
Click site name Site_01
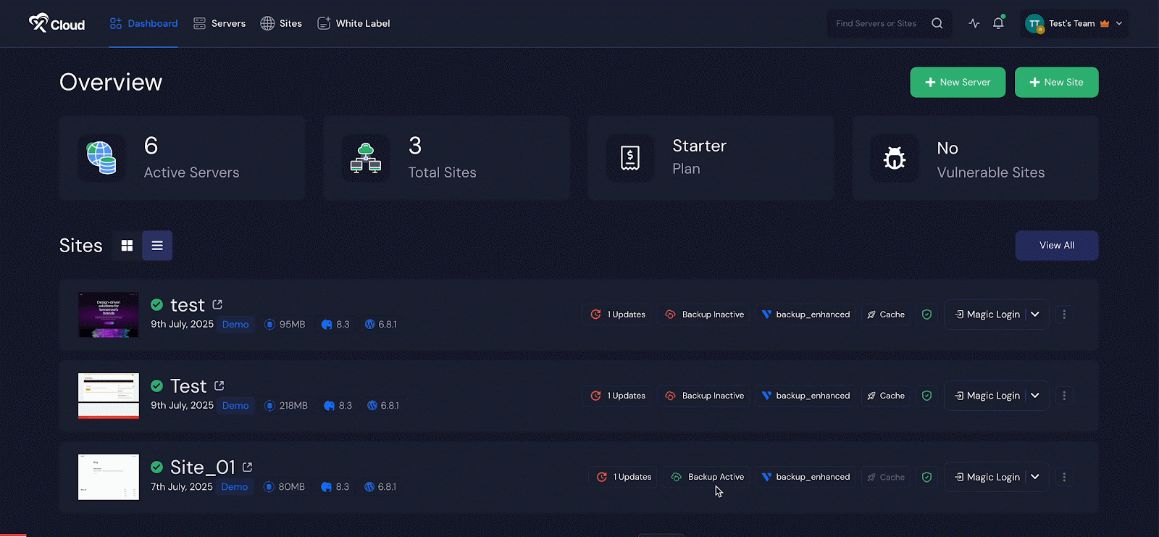point(203,467)
